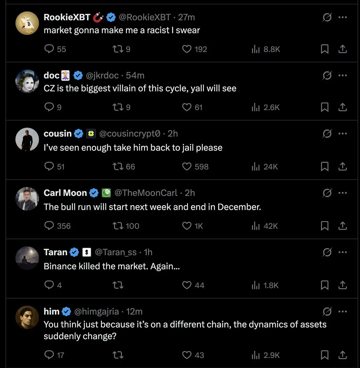The image size is (360, 368).
Task: Open him's tweet about different chain
Action: pyautogui.click(x=185, y=330)
